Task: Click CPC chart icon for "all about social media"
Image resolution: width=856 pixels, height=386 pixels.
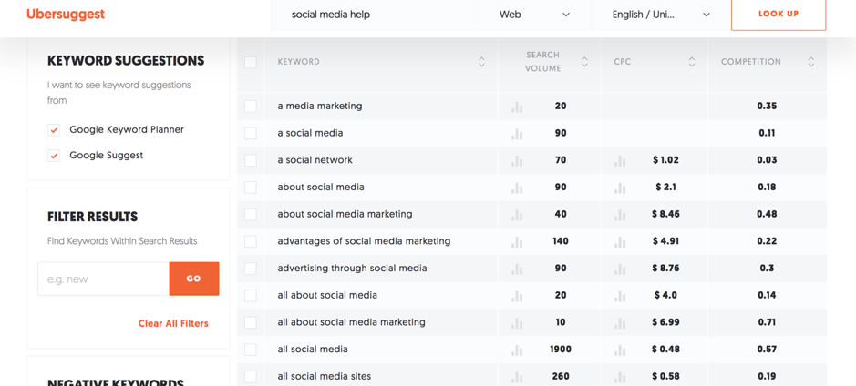Action: [x=620, y=296]
